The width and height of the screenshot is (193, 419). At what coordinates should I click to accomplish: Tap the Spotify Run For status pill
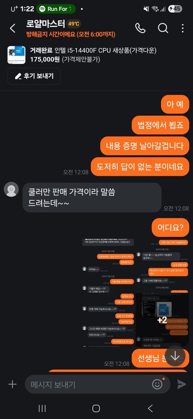[56, 9]
